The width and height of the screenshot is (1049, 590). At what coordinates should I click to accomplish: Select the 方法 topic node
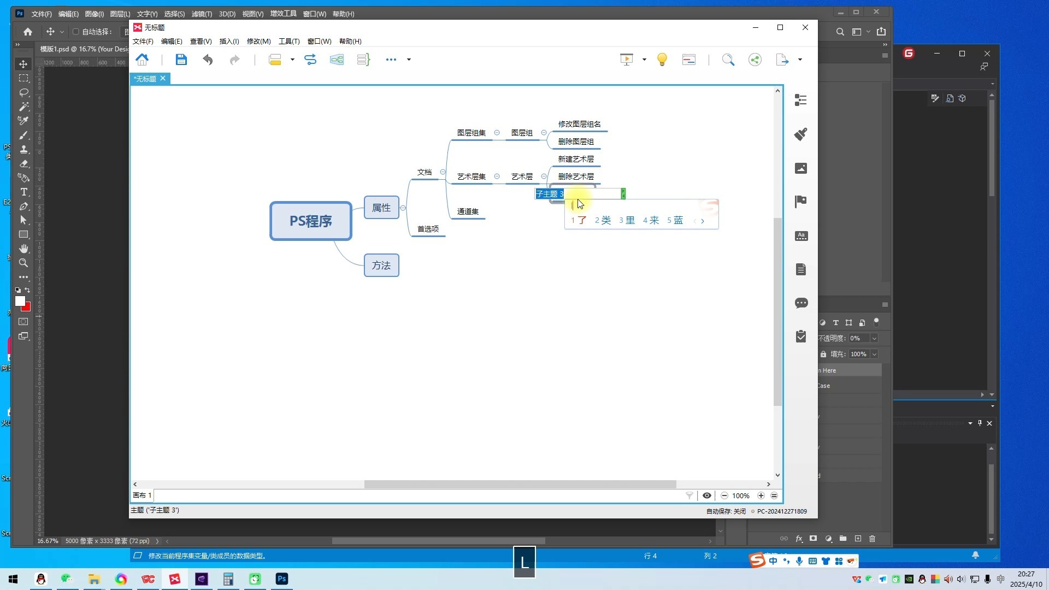[381, 265]
